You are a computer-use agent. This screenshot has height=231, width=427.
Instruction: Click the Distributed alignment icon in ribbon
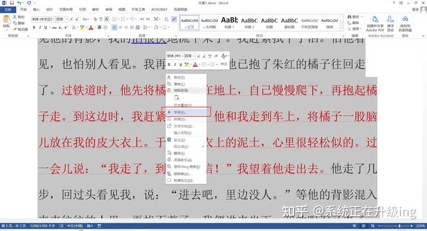(138, 27)
